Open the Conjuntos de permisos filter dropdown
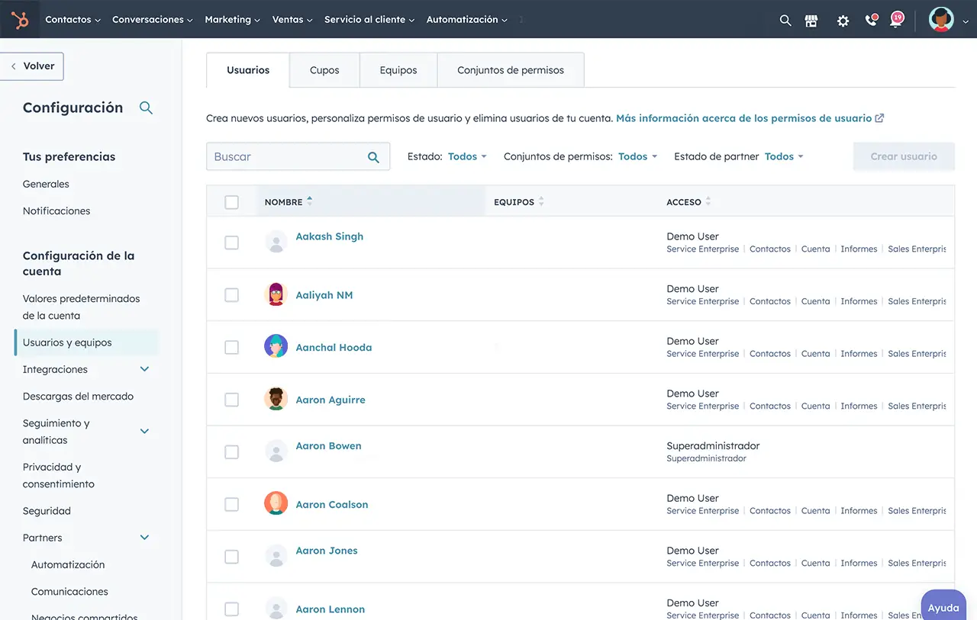 coord(637,156)
